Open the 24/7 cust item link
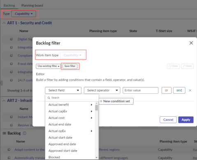197x160 pixels. point(25,80)
